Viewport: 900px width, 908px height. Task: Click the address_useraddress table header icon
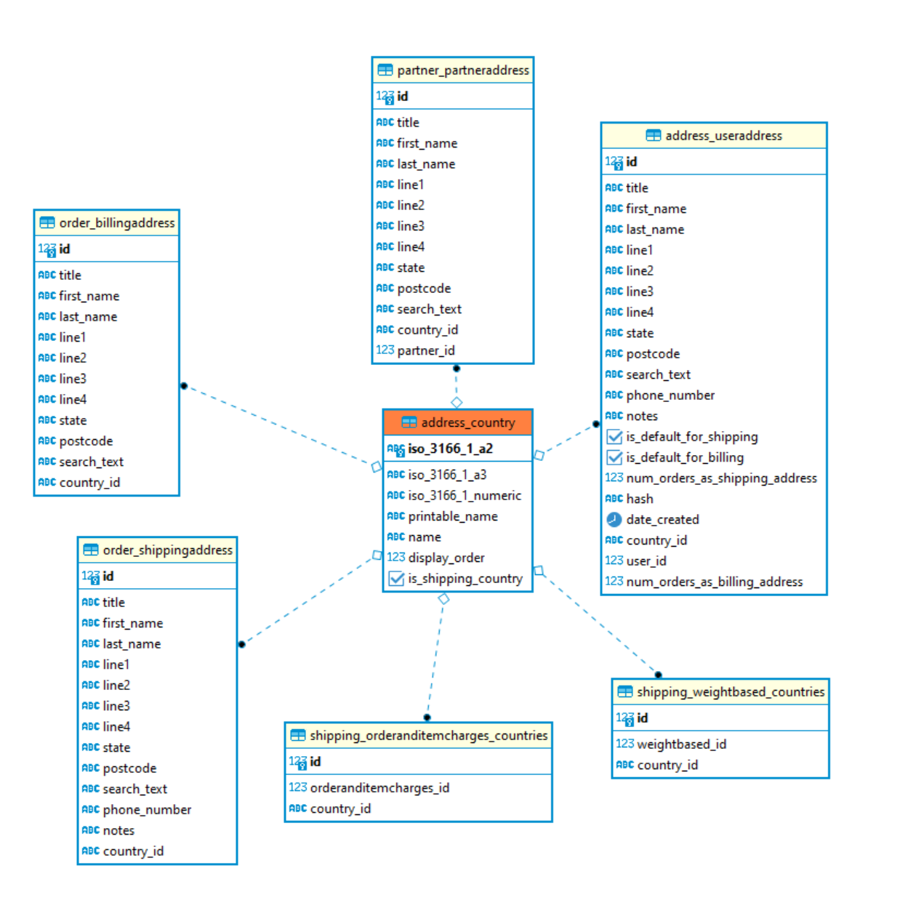[x=654, y=136]
